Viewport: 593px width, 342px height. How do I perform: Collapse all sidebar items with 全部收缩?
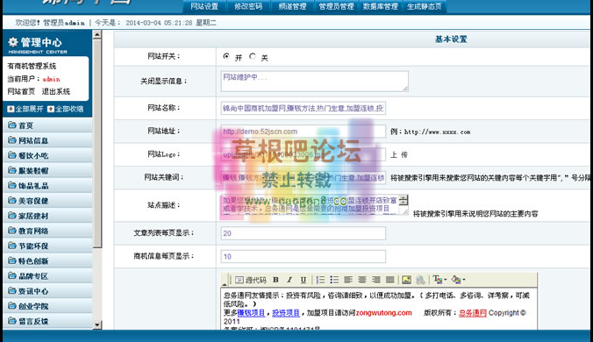[66, 109]
